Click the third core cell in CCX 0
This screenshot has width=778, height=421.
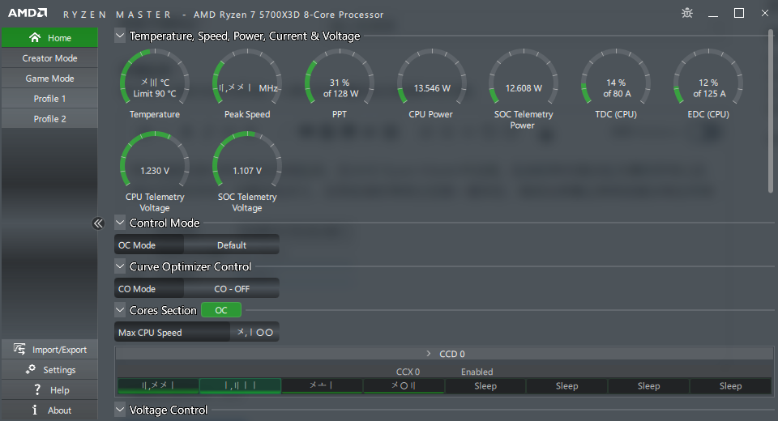tap(322, 386)
